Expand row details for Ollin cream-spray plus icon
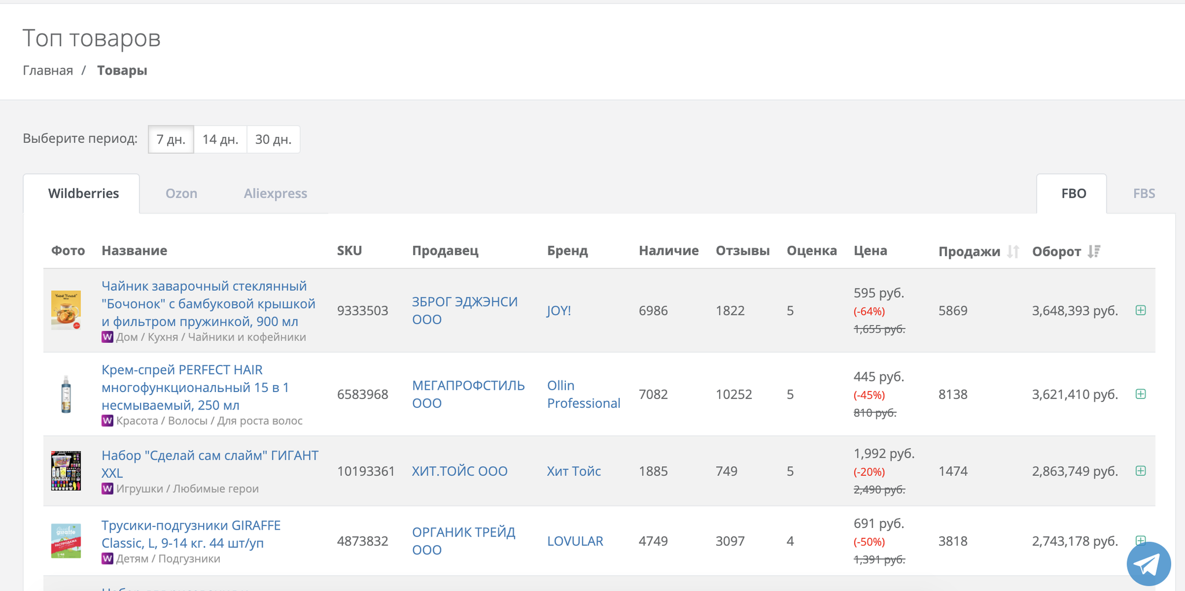This screenshot has width=1185, height=591. pyautogui.click(x=1140, y=394)
